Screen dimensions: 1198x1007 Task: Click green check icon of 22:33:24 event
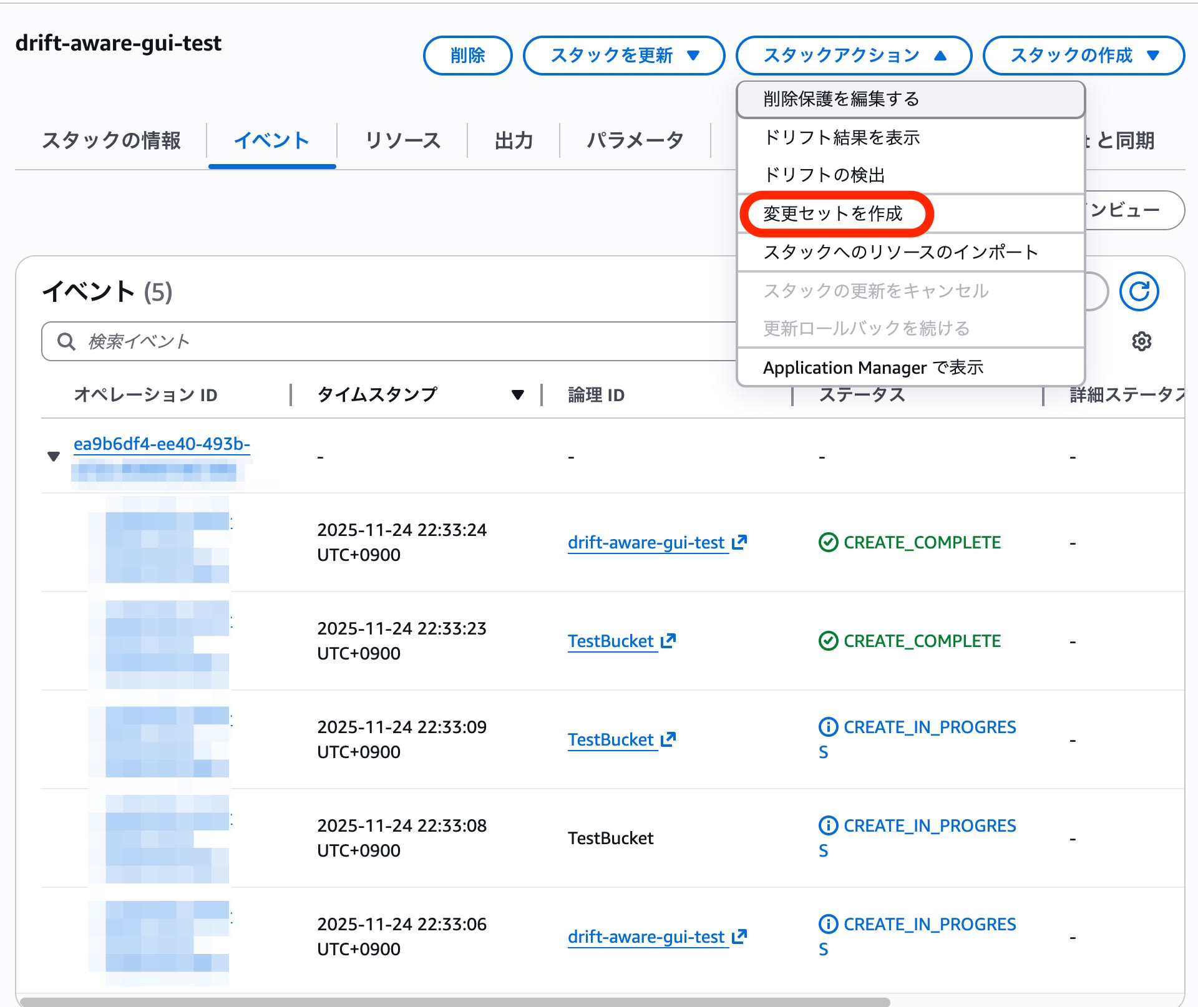[827, 542]
